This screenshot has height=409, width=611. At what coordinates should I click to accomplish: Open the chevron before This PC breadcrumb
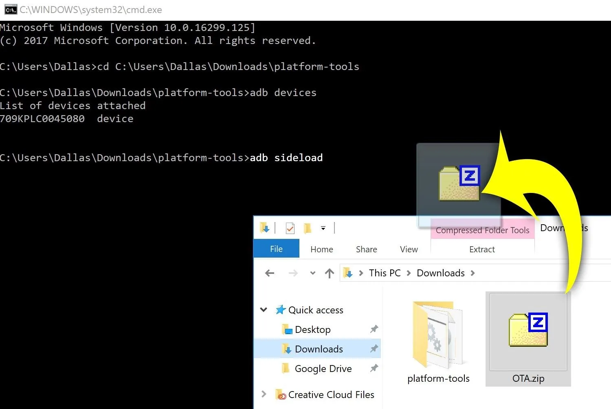361,273
